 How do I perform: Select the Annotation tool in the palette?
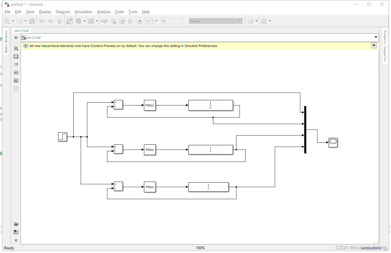point(16,72)
